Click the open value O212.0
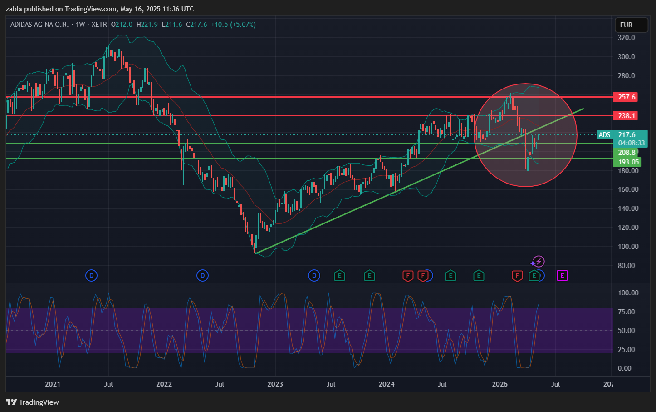 (x=122, y=25)
